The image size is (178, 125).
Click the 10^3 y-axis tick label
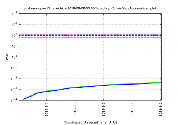(14, 25)
